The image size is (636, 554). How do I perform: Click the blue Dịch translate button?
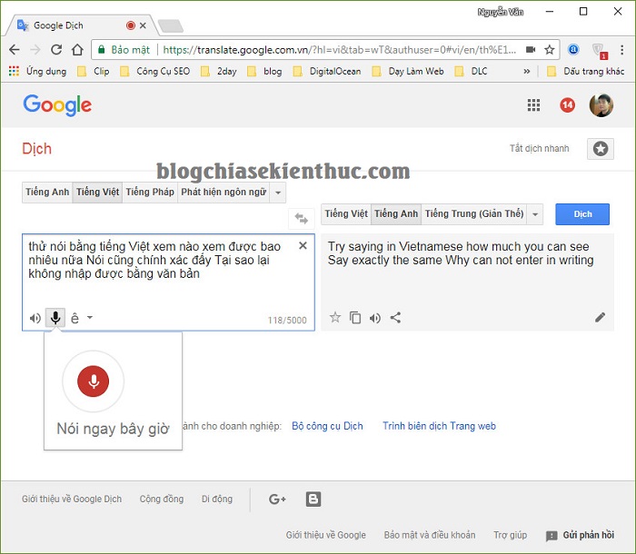(582, 214)
